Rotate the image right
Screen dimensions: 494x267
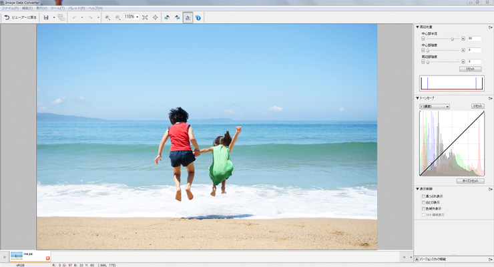(x=177, y=17)
